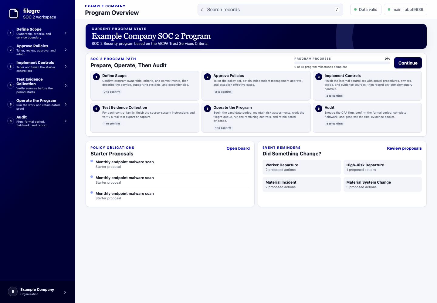Expand Implement Controls sidebar chevron

pos(66,66)
